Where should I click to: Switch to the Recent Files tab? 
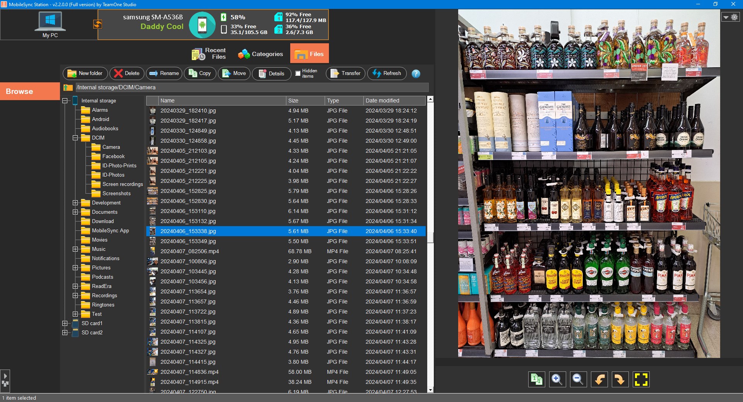209,54
